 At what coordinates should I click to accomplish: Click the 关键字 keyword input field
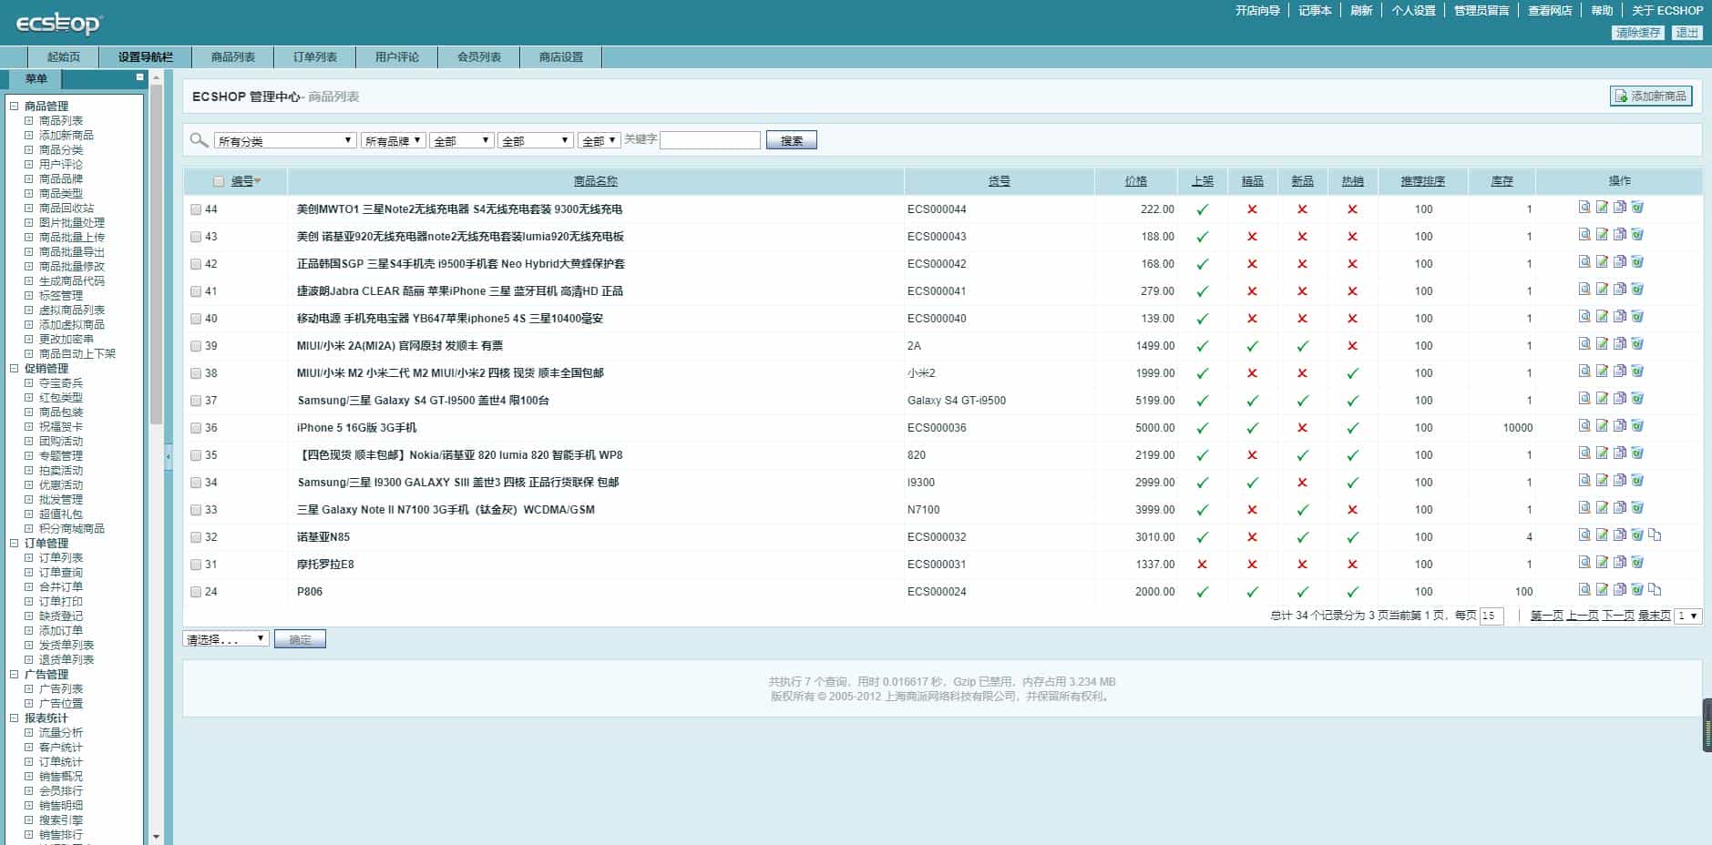[710, 140]
